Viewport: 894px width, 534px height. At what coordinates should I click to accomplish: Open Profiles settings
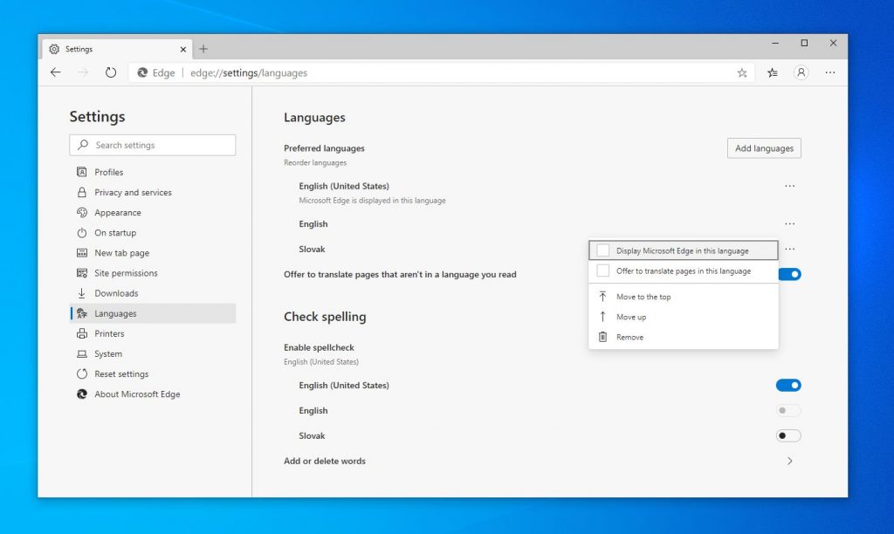(x=152, y=172)
